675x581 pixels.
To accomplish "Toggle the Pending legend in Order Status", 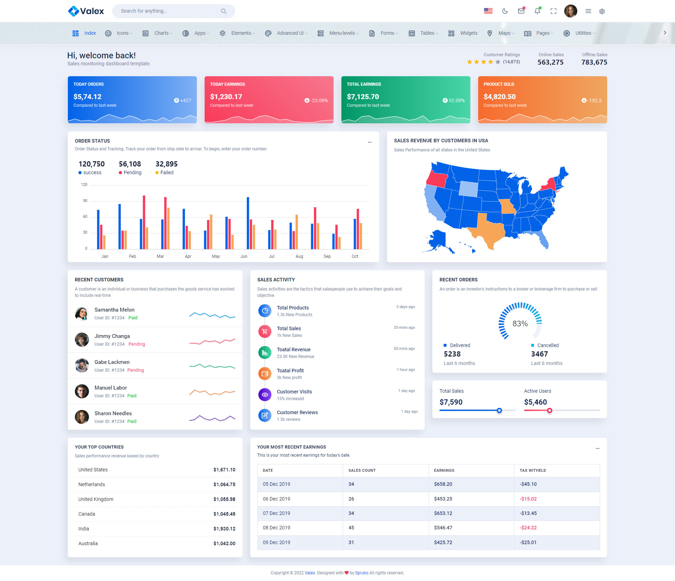I will coord(130,172).
